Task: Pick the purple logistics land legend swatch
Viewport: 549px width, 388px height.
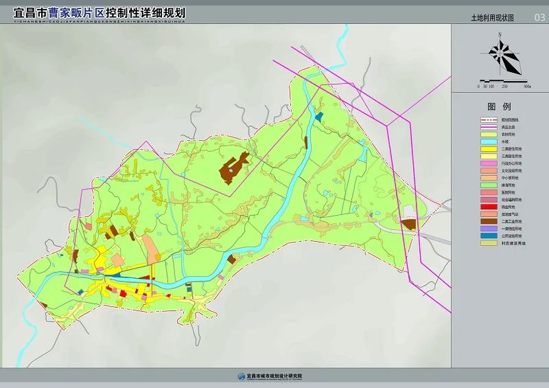Action: (x=489, y=228)
